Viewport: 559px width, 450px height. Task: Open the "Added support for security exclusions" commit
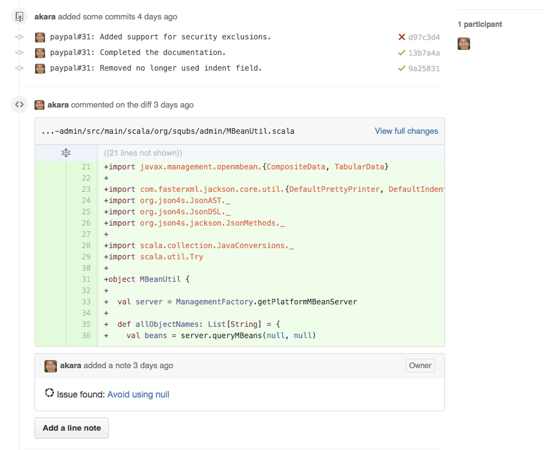coord(160,37)
